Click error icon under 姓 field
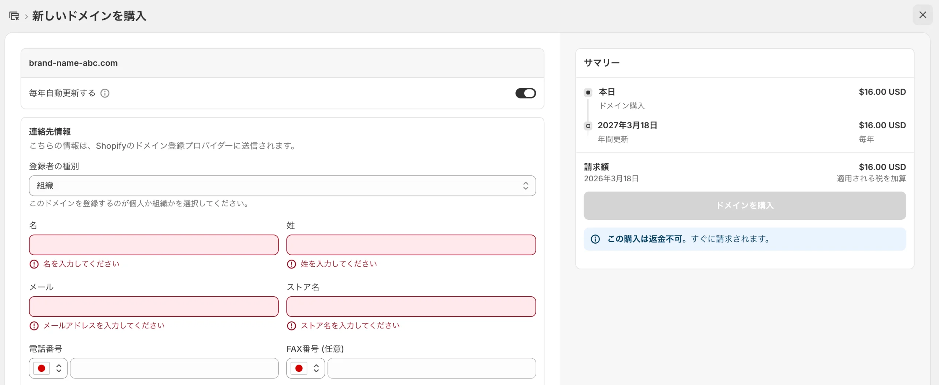939x385 pixels. pyautogui.click(x=292, y=264)
